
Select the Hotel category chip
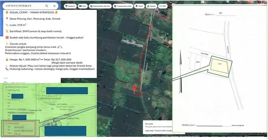tap(82, 6)
